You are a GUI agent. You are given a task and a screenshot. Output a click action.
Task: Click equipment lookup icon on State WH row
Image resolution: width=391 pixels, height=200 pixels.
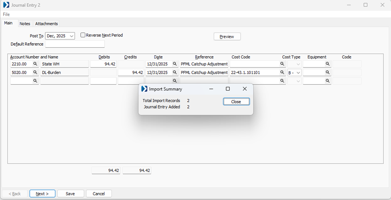pyautogui.click(x=328, y=64)
